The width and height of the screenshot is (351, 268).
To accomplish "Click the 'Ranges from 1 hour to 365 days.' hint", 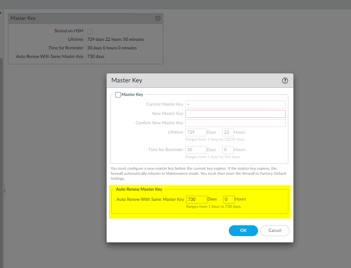I will tap(213, 157).
